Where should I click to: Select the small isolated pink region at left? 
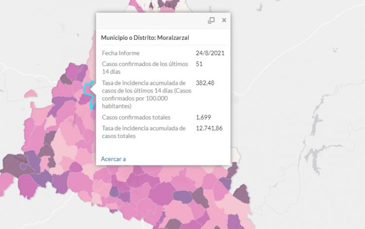[x=31, y=94]
